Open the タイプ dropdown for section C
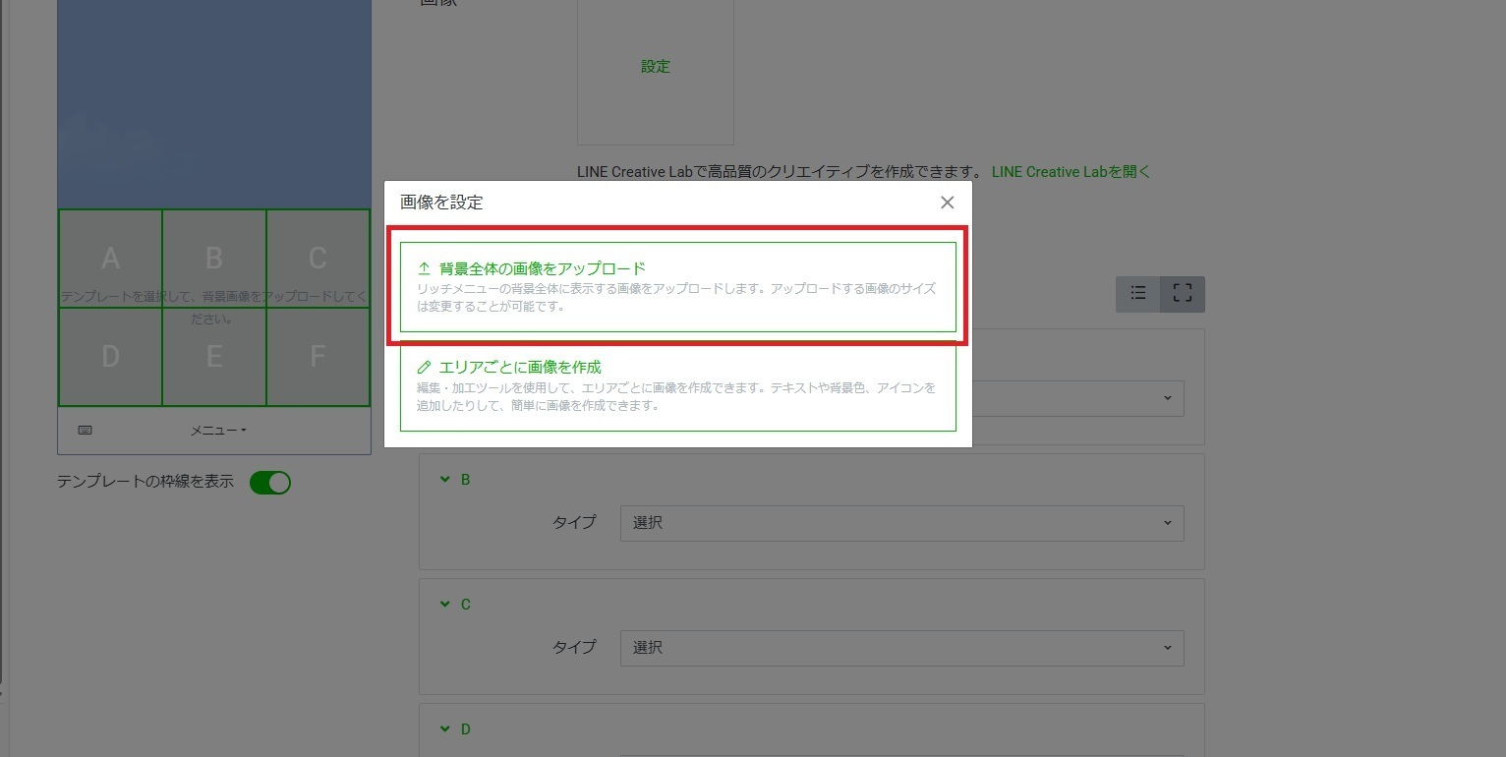 click(901, 648)
